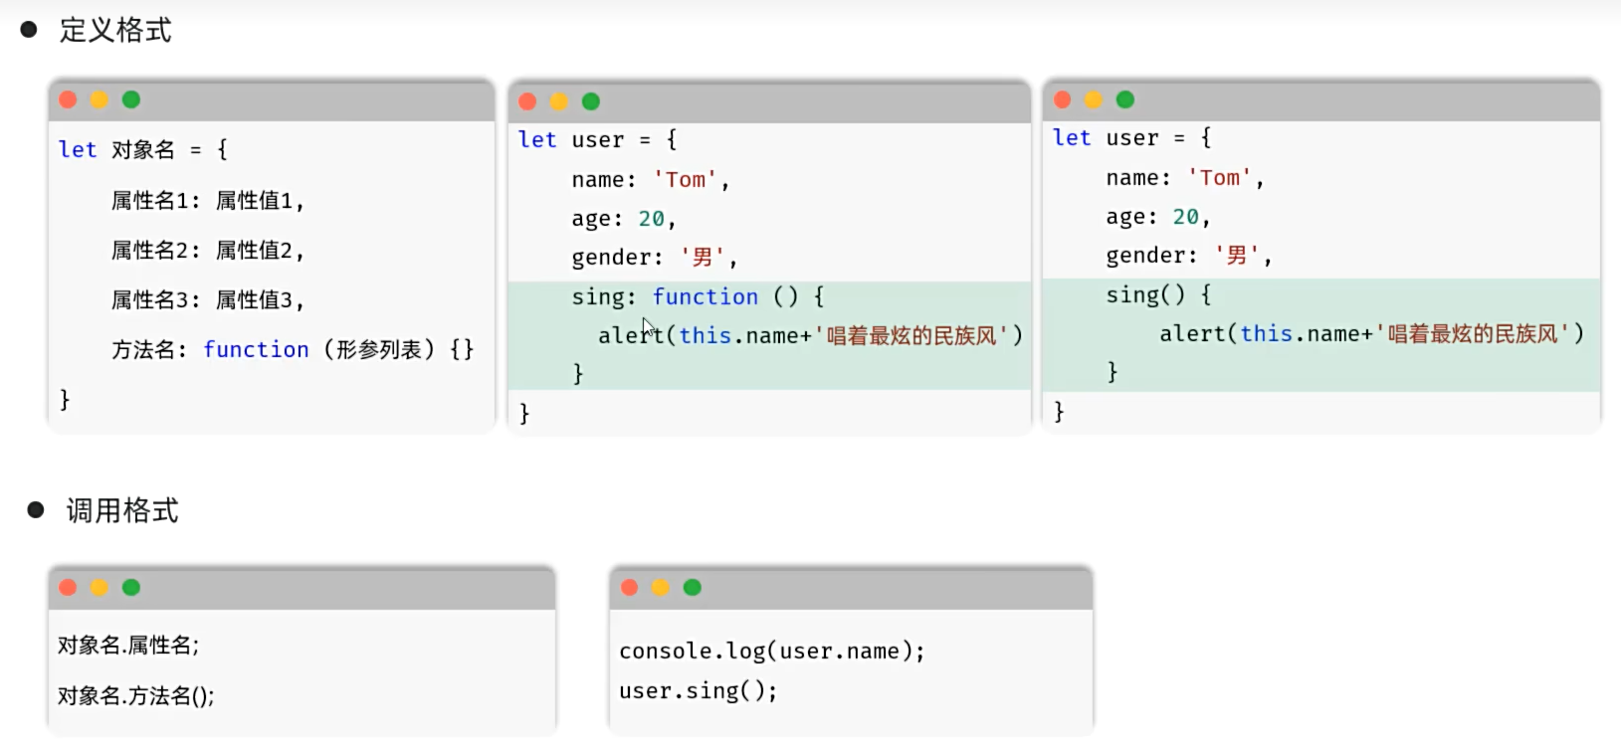Click the 对象名.方法名(); line

(135, 695)
